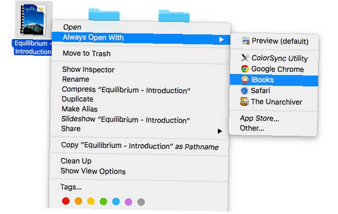
Task: Open the Tags… option
Action: click(x=71, y=187)
